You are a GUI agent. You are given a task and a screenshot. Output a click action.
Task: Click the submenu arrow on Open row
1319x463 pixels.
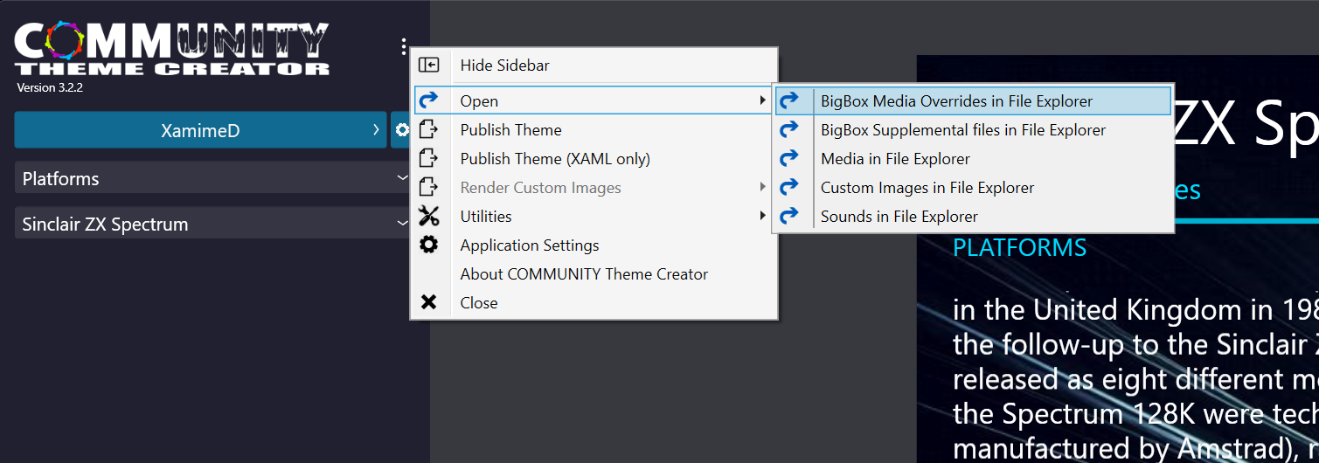click(x=763, y=100)
